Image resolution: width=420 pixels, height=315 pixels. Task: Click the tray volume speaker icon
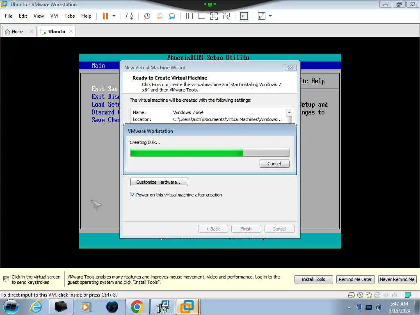(379, 307)
